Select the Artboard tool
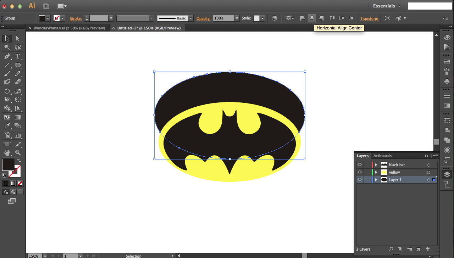The image size is (454, 258). coord(7,144)
